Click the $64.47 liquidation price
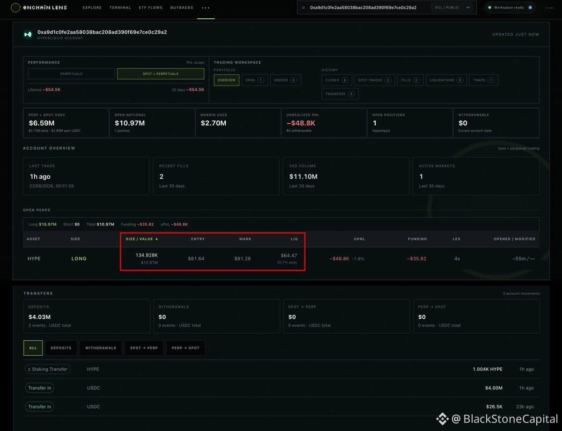The height and width of the screenshot is (431, 562). tap(289, 255)
